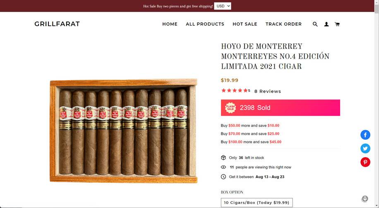Share product on Twitter
This screenshot has width=379, height=208.
tap(365, 148)
